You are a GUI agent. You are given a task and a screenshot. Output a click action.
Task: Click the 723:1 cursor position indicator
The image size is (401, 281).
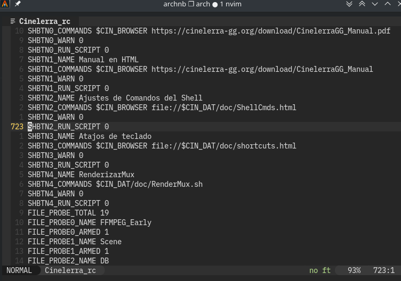click(384, 270)
